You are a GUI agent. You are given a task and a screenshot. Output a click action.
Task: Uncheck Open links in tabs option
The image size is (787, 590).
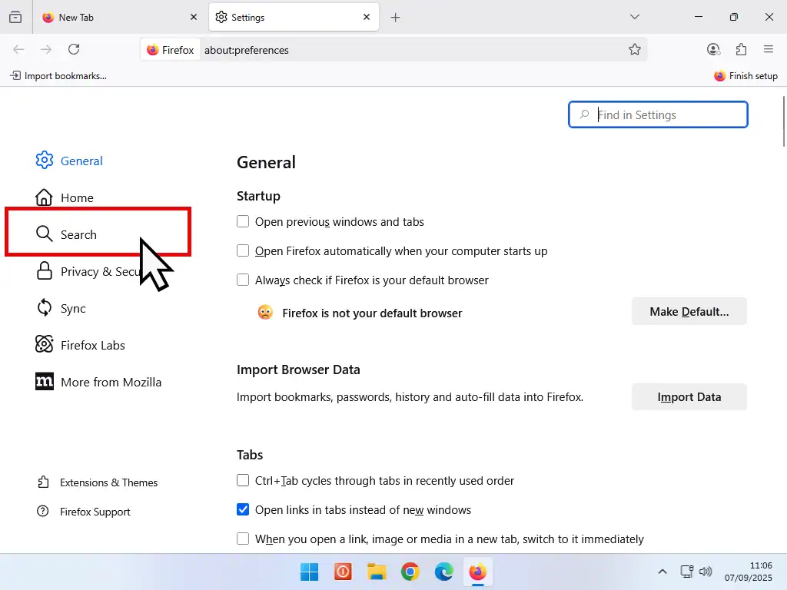point(243,510)
